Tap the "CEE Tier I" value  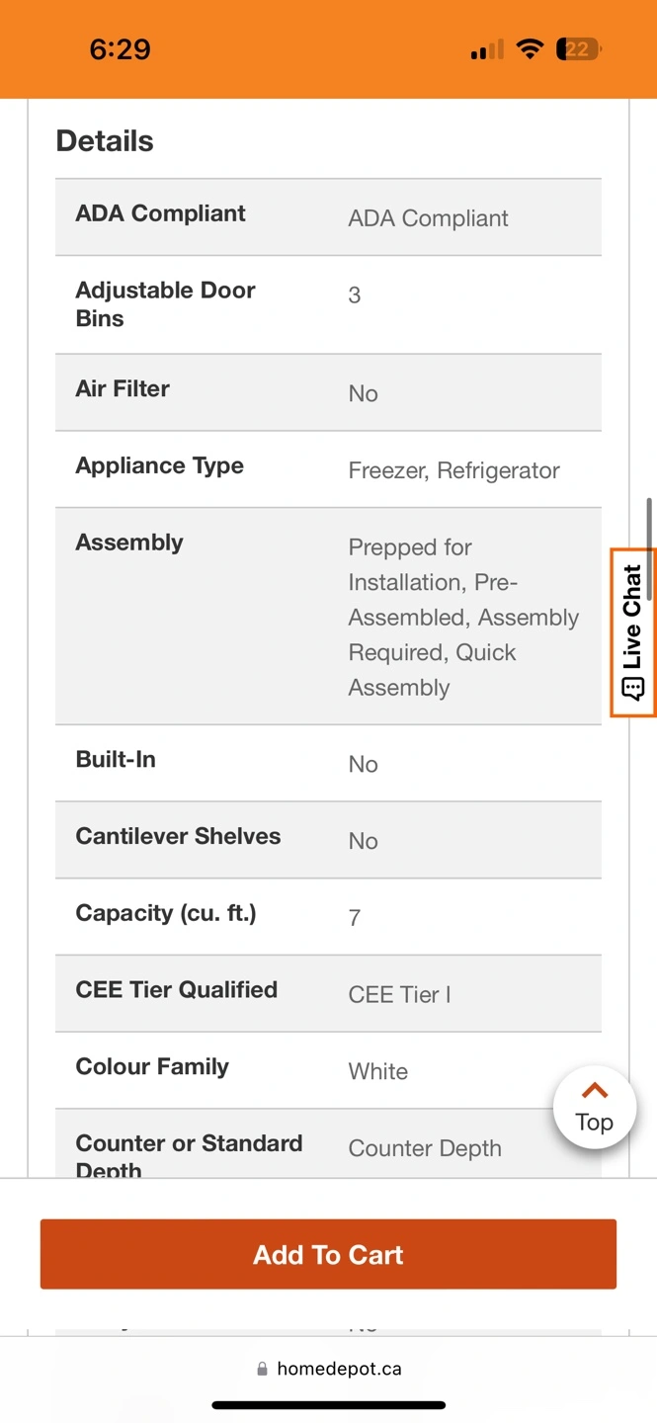pyautogui.click(x=399, y=994)
